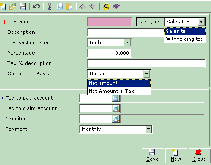Click the Percentage field showing 0.000
211x165 pixels.
pyautogui.click(x=109, y=53)
